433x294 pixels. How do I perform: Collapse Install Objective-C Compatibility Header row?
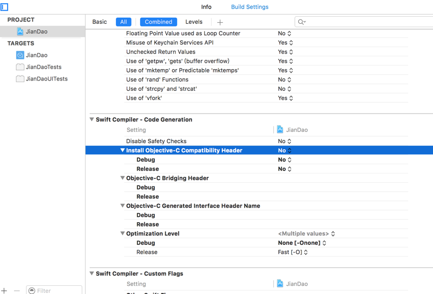point(122,151)
